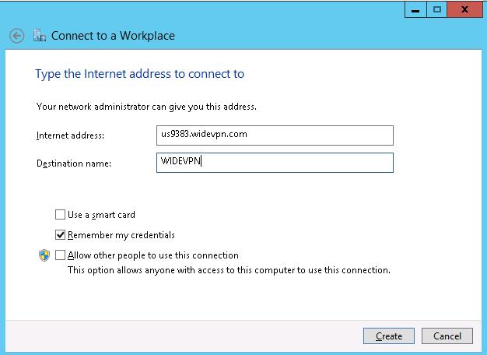Click the network administrator hint text
This screenshot has width=487, height=355.
(x=146, y=106)
